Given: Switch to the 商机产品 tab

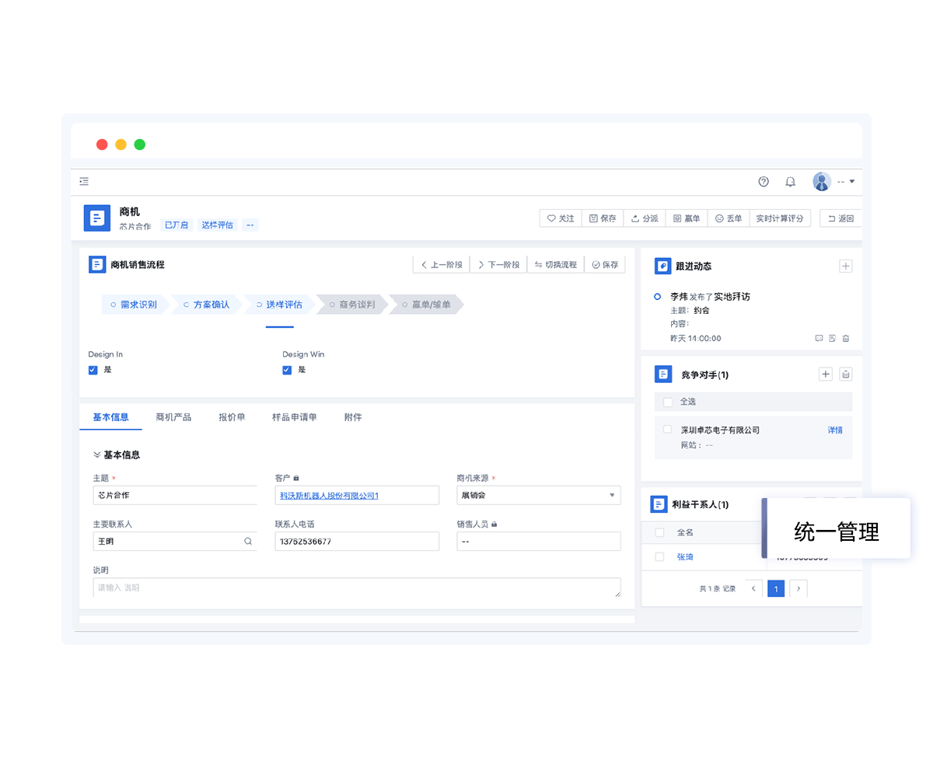Looking at the screenshot, I should coord(173,417).
